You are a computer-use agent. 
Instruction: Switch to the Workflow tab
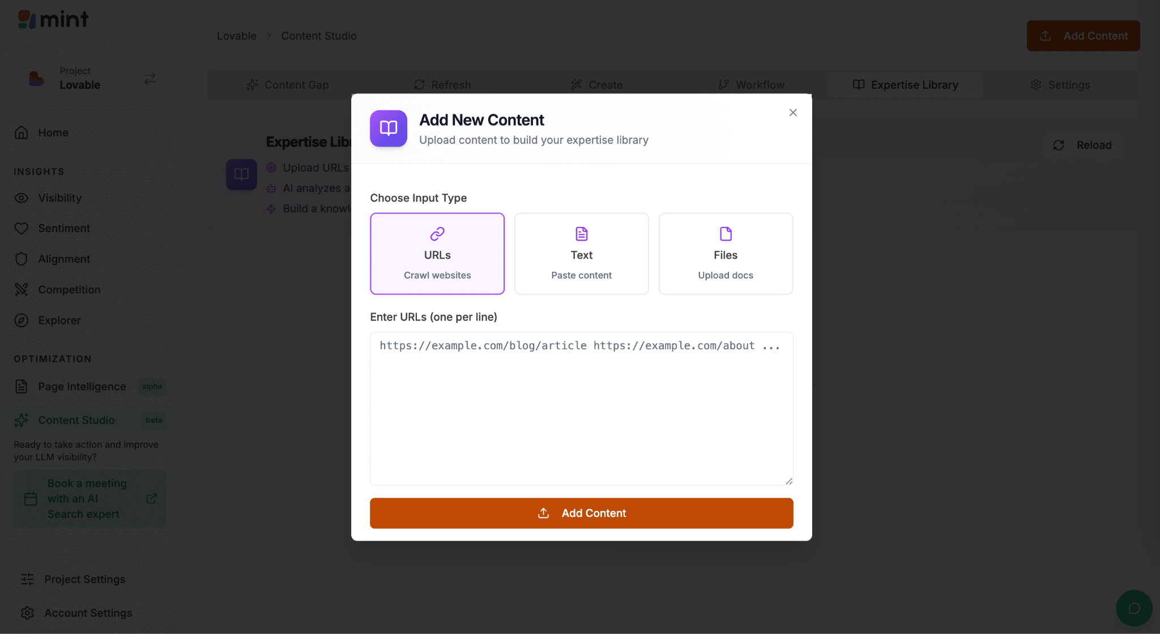(751, 85)
